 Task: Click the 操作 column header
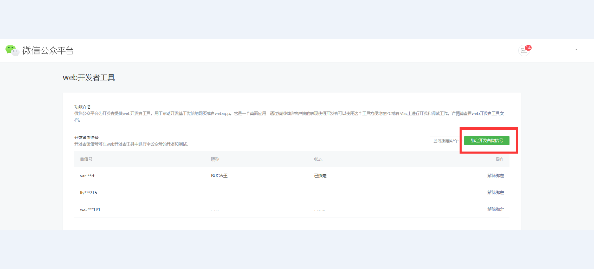(x=500, y=159)
